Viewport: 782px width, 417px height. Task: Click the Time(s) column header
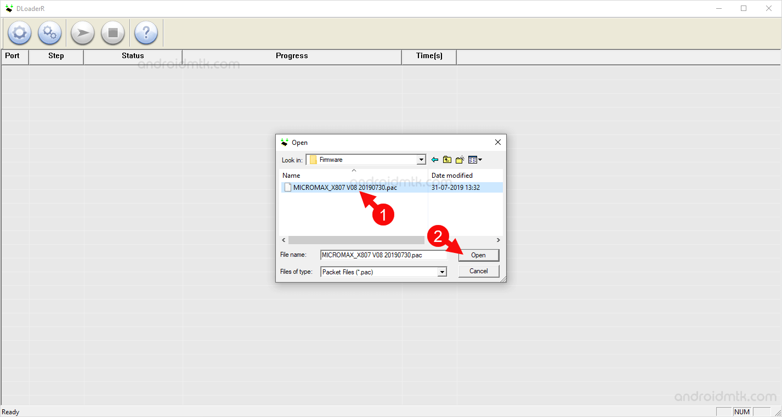tap(429, 56)
